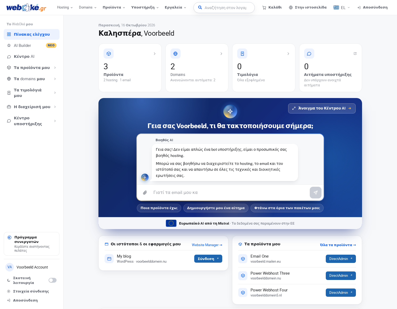Expand the Hosting top menu
This screenshot has width=397, height=309.
pos(65,7)
